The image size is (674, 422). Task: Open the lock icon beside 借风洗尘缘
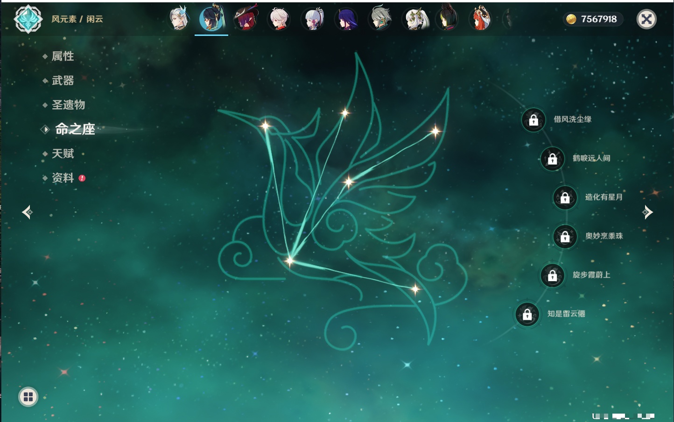534,120
